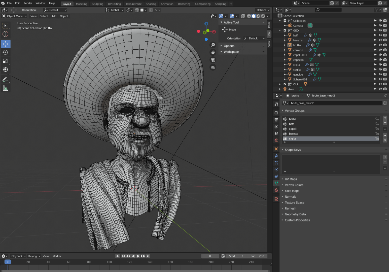This screenshot has width=389, height=272.
Task: Open the World properties tab
Action: pyautogui.click(x=276, y=140)
